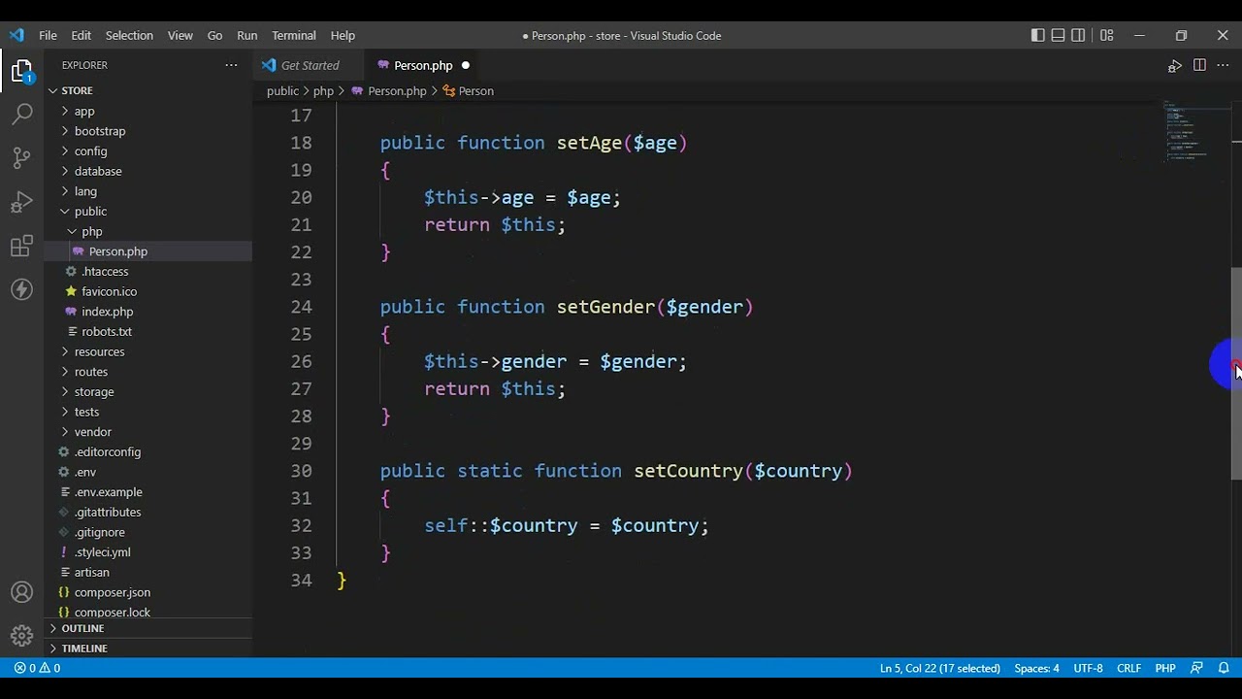Open the Edit menu
The width and height of the screenshot is (1242, 699).
tap(81, 35)
